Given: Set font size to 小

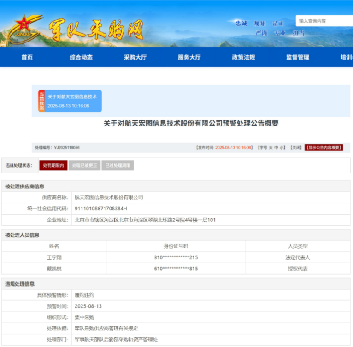Looking at the screenshot, I should [x=282, y=148].
